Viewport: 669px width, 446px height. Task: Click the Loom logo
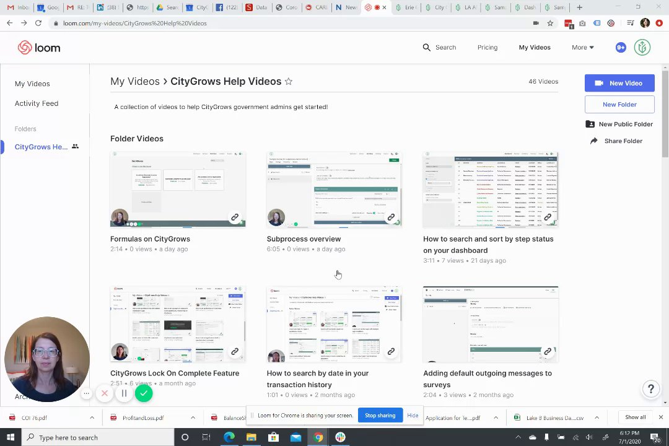pos(39,47)
